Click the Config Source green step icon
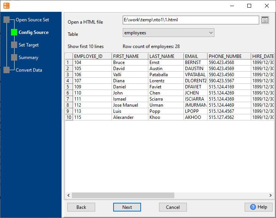The image size is (276, 218). point(14,32)
